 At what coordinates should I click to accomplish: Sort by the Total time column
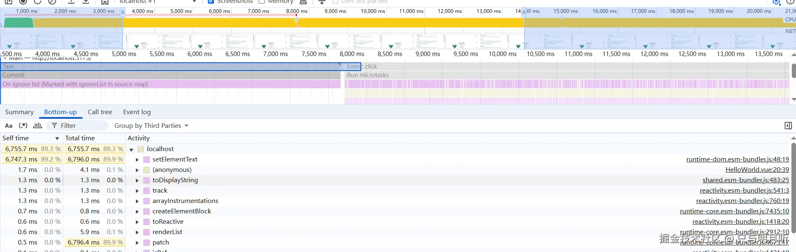pyautogui.click(x=94, y=138)
